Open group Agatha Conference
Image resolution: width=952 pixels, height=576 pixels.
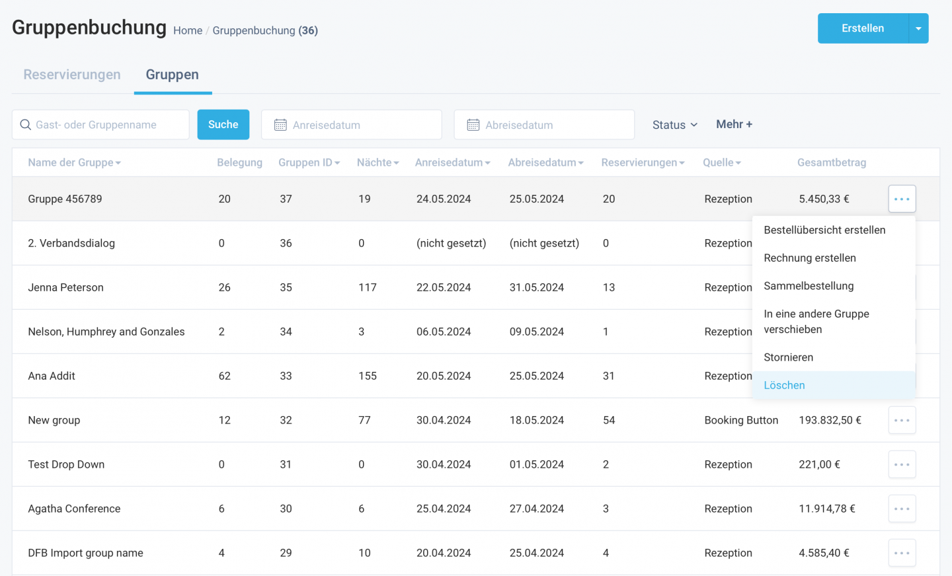click(74, 509)
